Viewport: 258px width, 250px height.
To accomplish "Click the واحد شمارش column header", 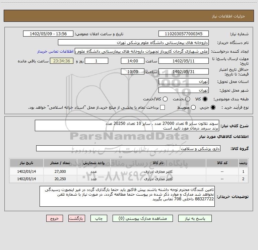I will point(94,163).
